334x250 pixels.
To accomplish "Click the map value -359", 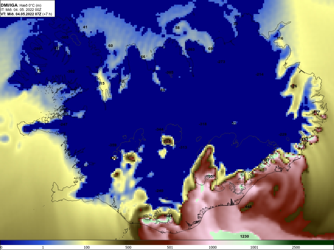I will (x=113, y=145).
